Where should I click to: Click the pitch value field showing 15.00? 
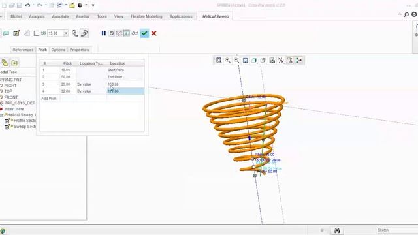click(56, 33)
